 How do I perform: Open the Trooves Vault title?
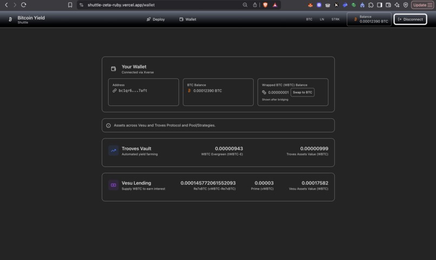tap(136, 149)
